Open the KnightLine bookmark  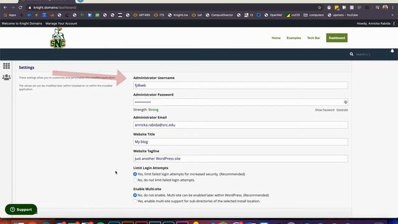(178, 15)
